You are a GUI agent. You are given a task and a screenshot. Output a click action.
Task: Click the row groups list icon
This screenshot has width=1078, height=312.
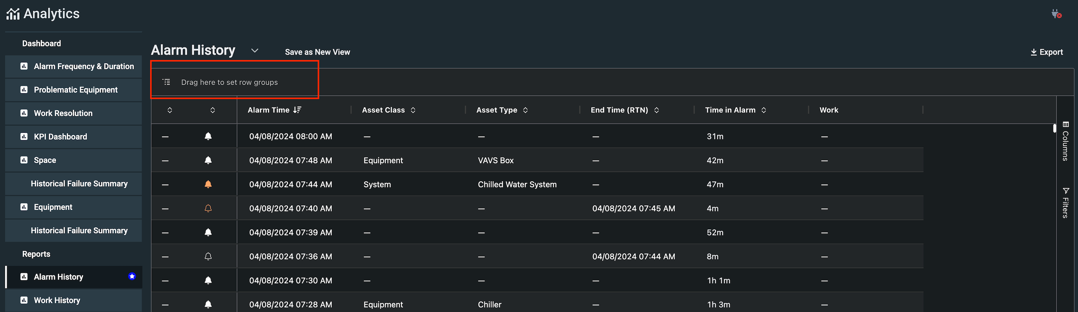(166, 82)
